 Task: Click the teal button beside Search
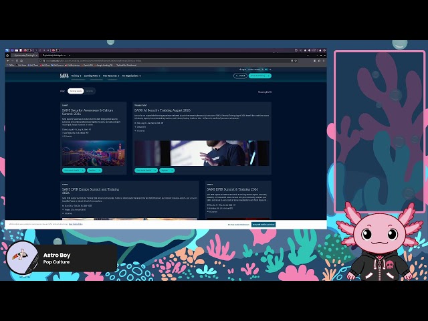[x=260, y=76]
